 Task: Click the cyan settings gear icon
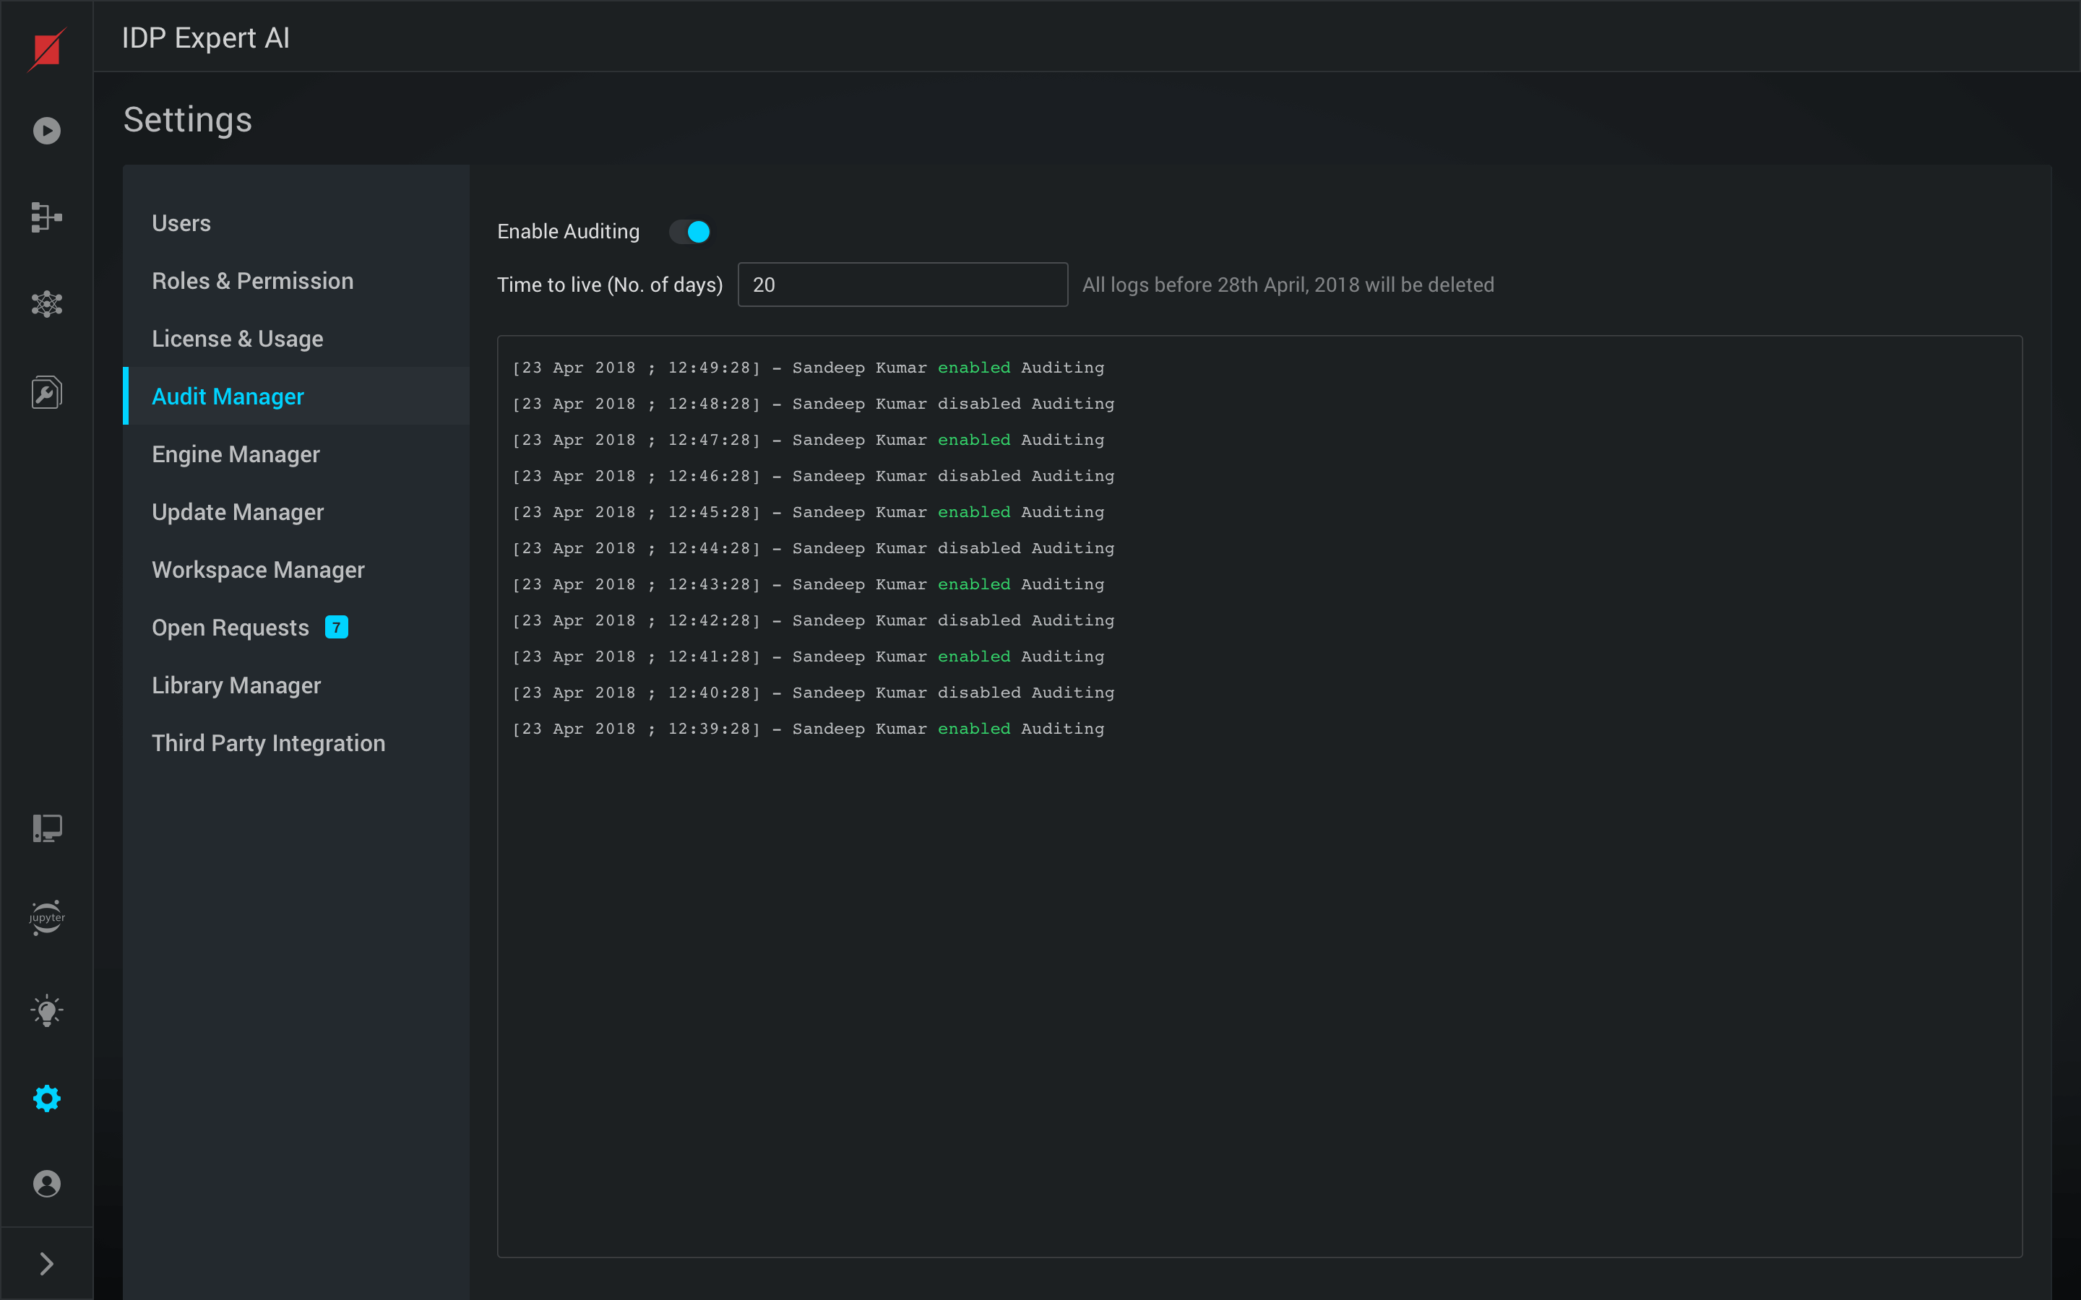tap(46, 1098)
